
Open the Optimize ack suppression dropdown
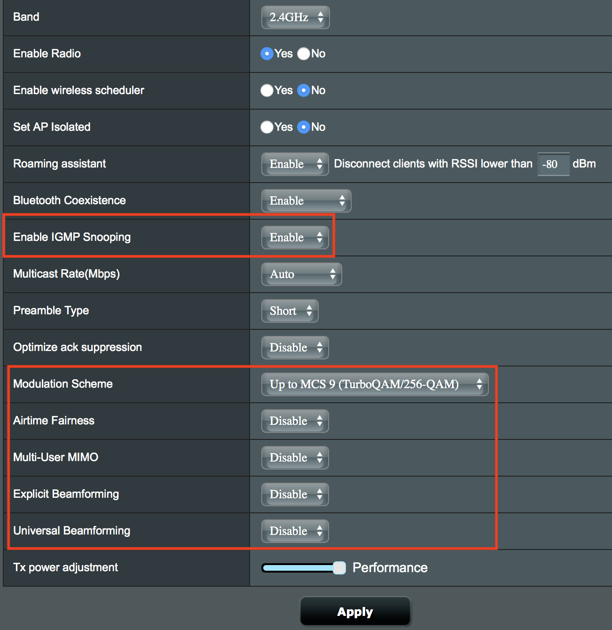tap(295, 347)
